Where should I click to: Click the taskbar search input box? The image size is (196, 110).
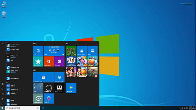22,108
